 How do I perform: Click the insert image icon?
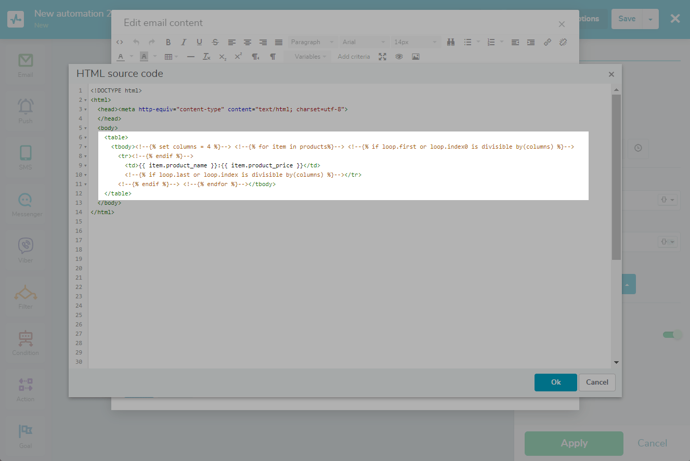[x=415, y=57]
